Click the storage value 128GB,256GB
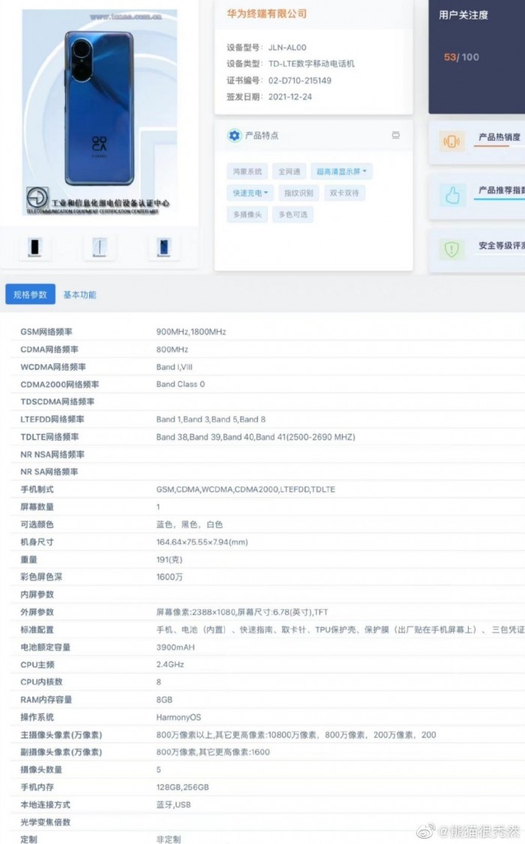The image size is (525, 844). 182,787
